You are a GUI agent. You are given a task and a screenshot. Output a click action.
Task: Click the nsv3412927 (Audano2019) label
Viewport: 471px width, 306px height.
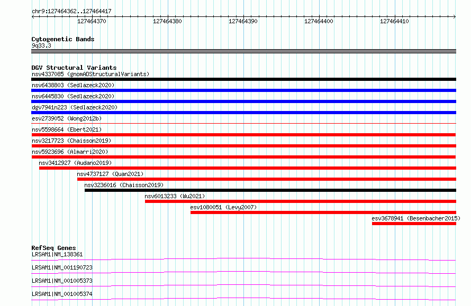[75, 163]
